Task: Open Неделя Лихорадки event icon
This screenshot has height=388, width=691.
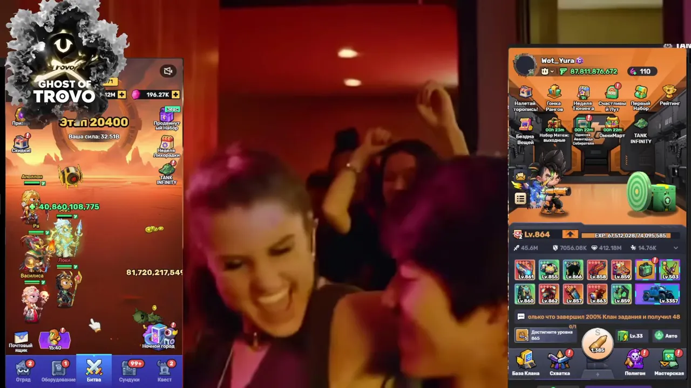Action: click(x=167, y=146)
